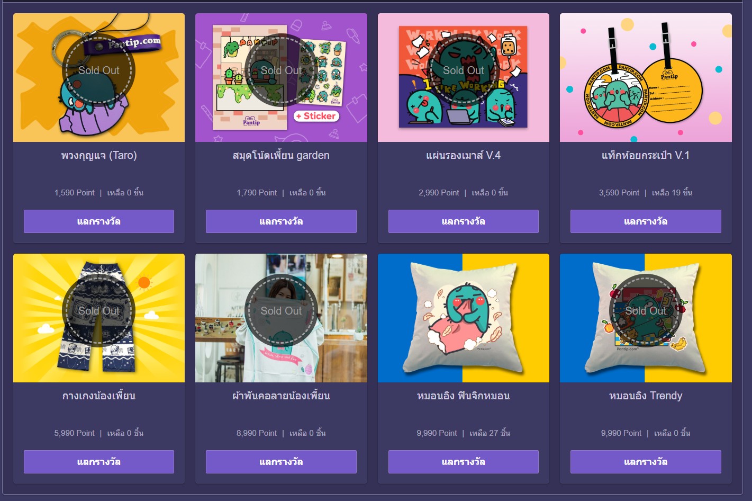Click redeem button under แท็กห้อยกระเป๋า V.1
The image size is (752, 501).
coord(646,221)
